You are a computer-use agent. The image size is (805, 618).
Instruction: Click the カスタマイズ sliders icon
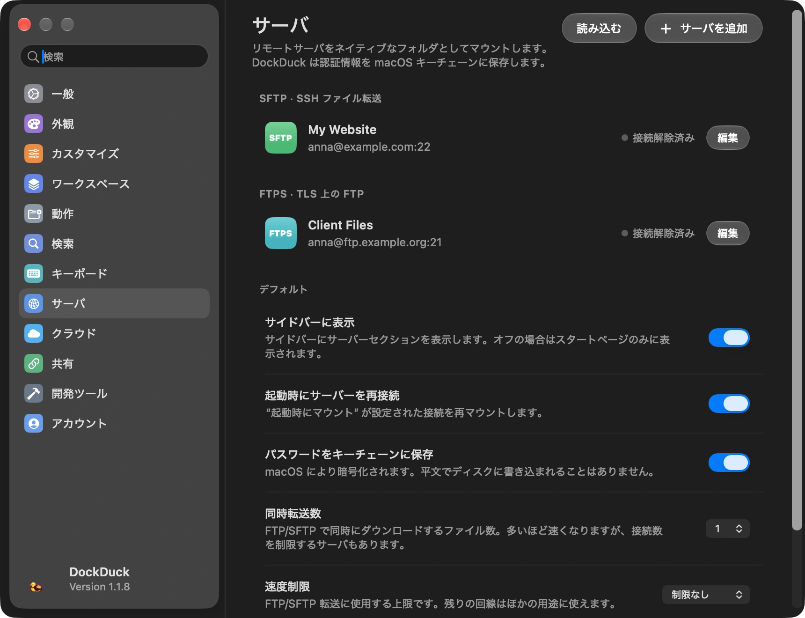34,154
